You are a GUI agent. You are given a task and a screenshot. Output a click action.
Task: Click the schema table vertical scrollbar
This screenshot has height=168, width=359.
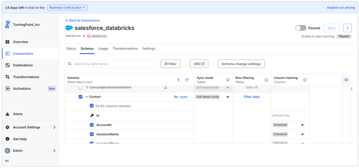click(351, 89)
